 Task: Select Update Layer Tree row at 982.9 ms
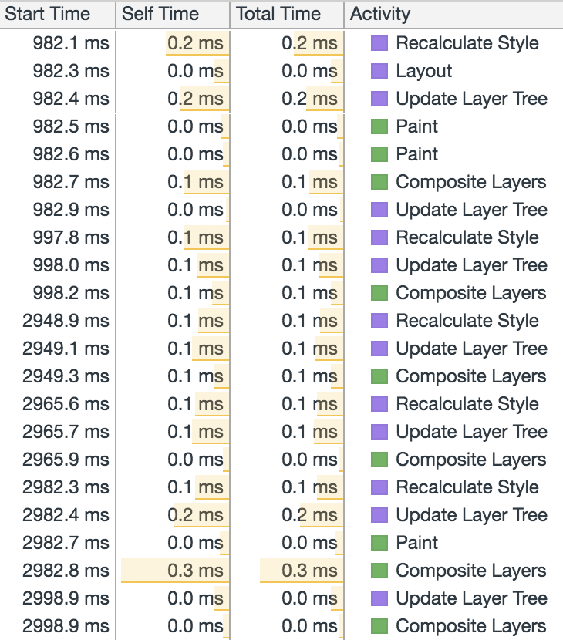click(281, 210)
